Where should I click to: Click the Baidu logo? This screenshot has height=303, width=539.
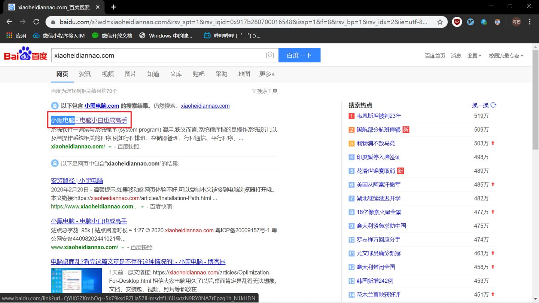pos(25,55)
